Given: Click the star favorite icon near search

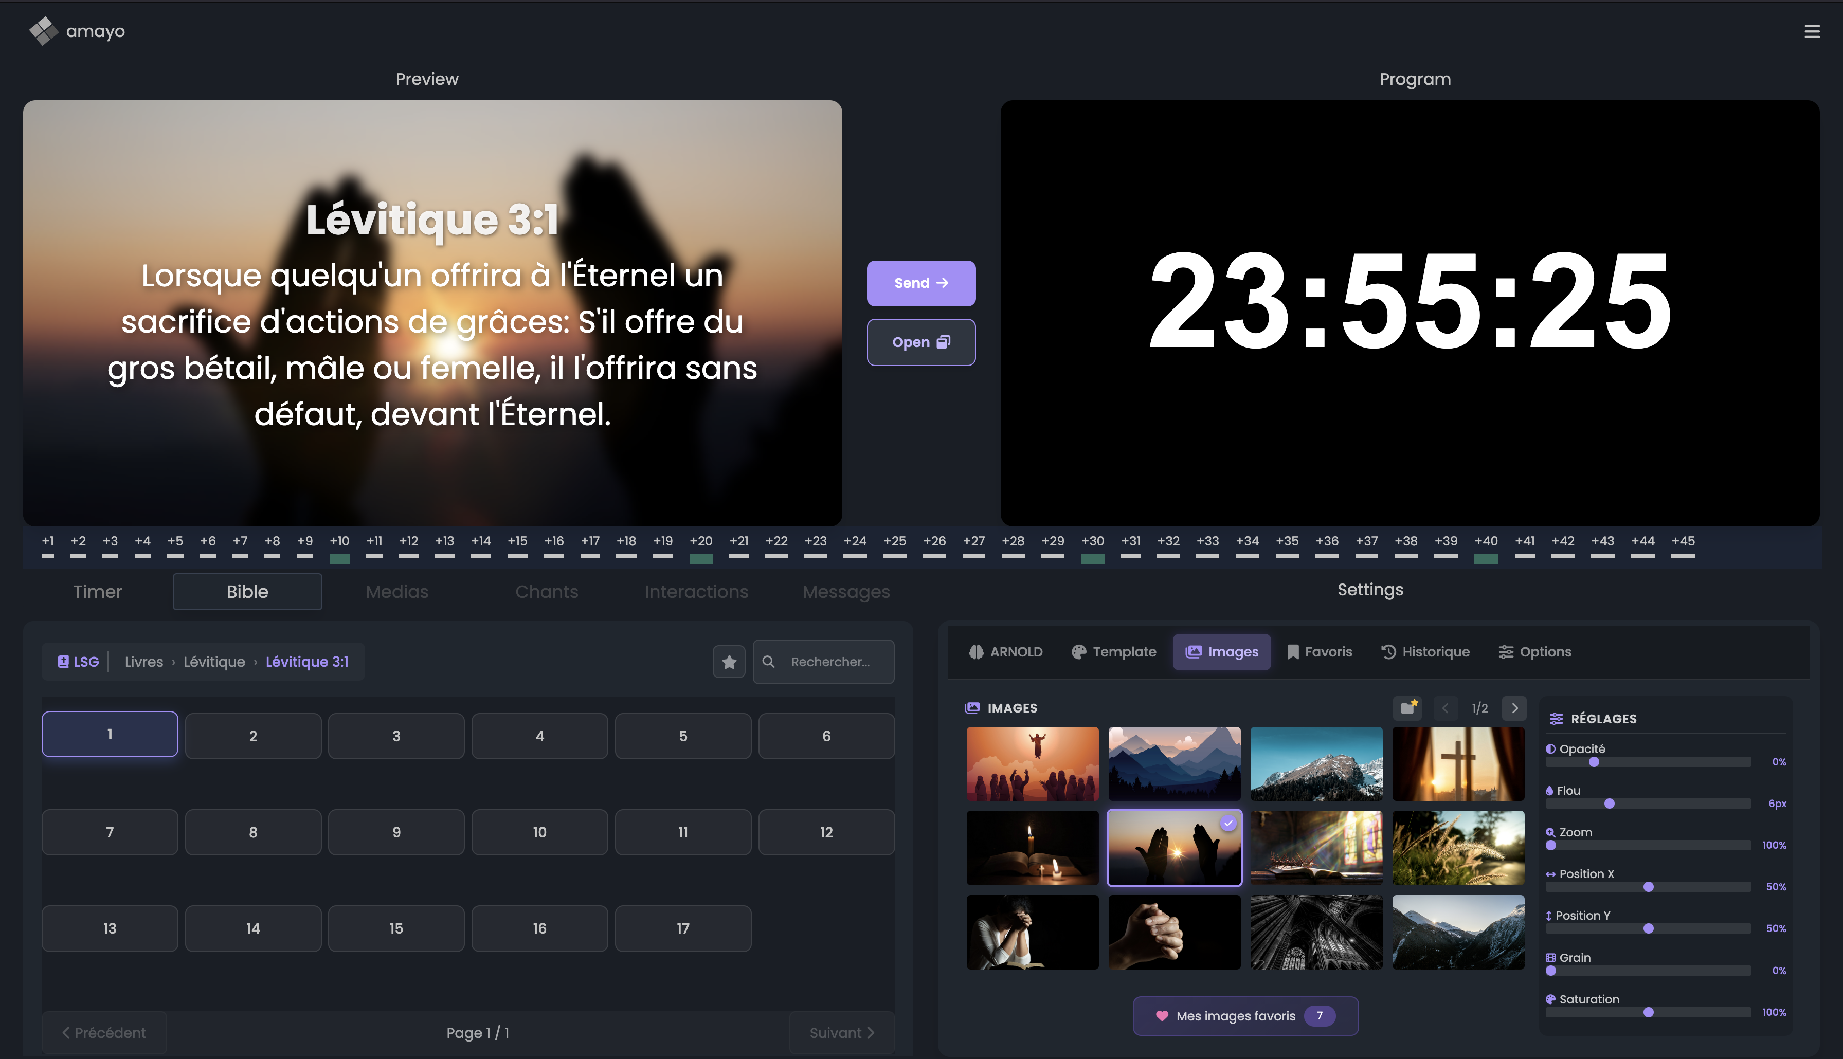Looking at the screenshot, I should tap(729, 662).
